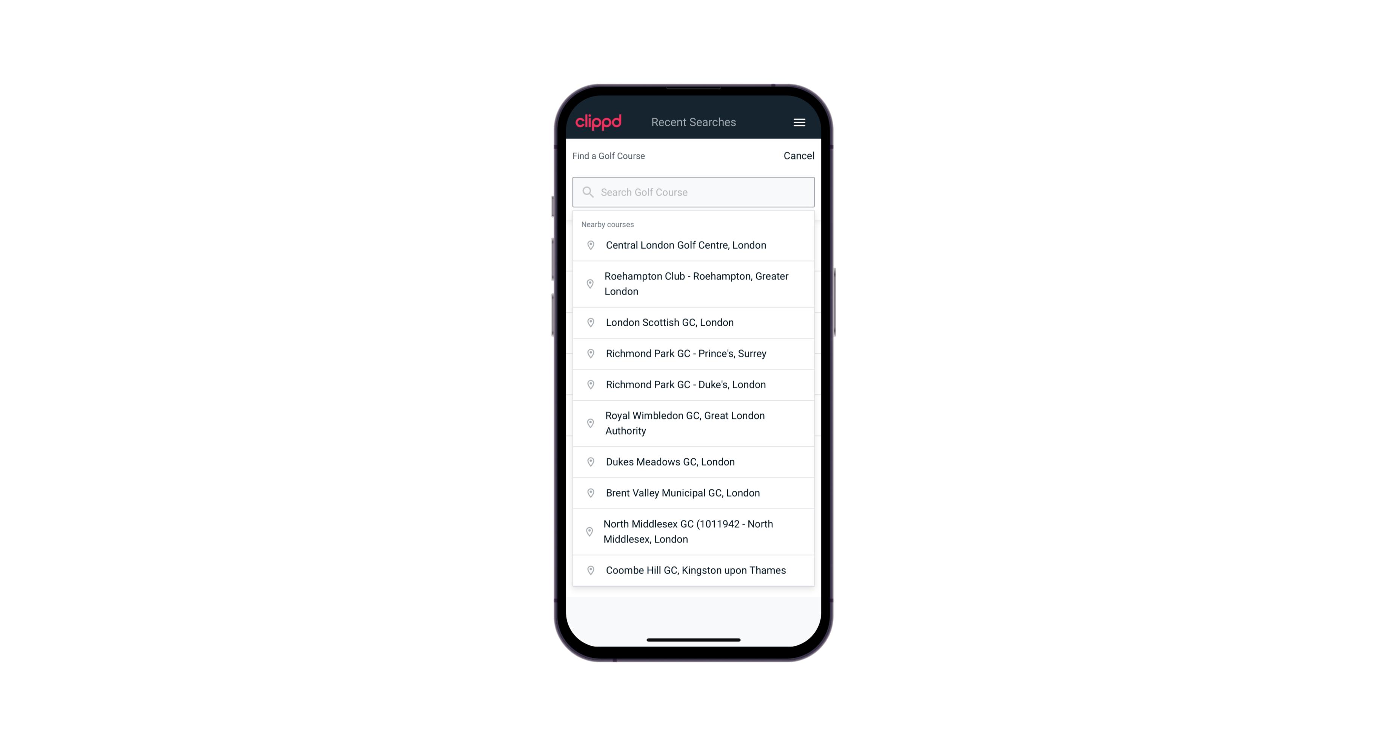Select Roehampton Club from nearby courses list

[694, 284]
